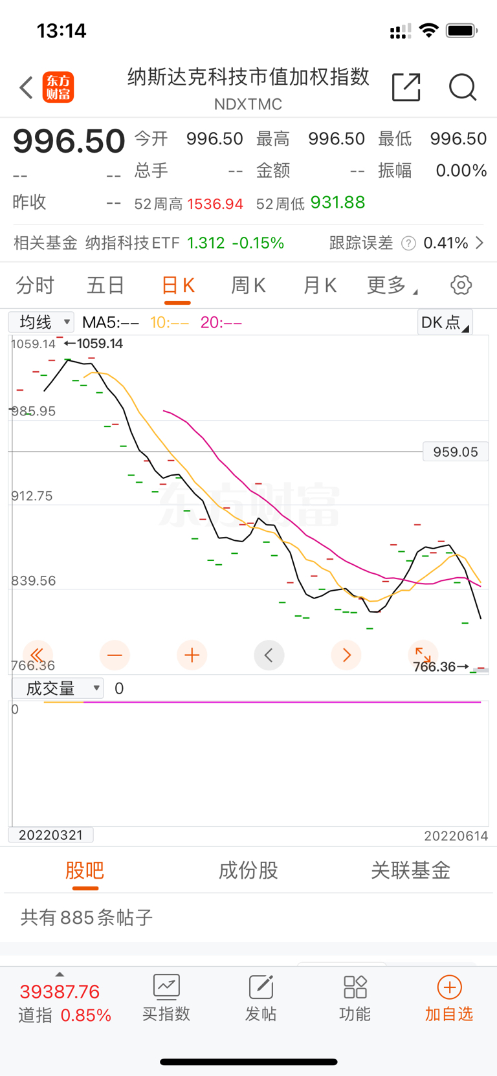This screenshot has height=1076, width=497.
Task: Tap the chart zoom-in plus icon
Action: point(192,655)
